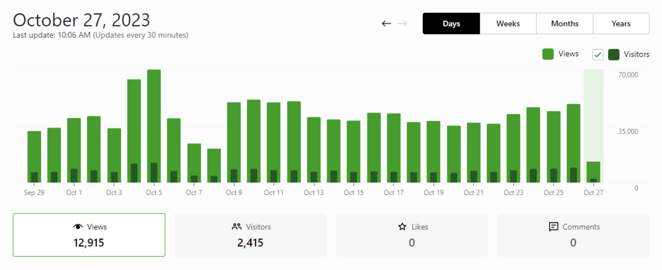Toggle Views visibility in the chart legend
The width and height of the screenshot is (662, 270).
(x=547, y=54)
